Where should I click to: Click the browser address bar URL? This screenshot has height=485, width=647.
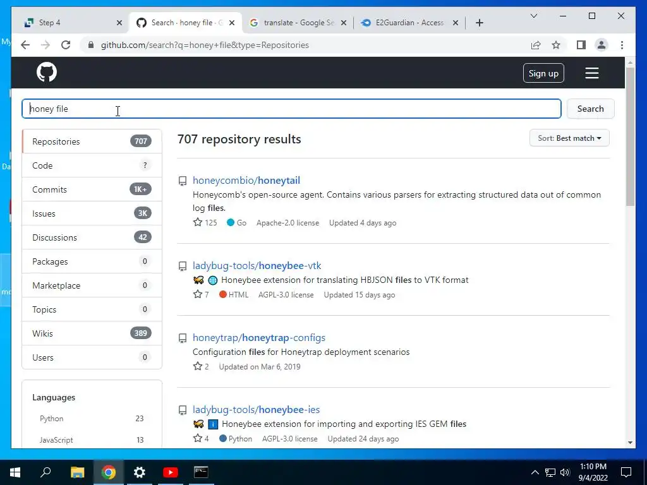click(x=205, y=45)
